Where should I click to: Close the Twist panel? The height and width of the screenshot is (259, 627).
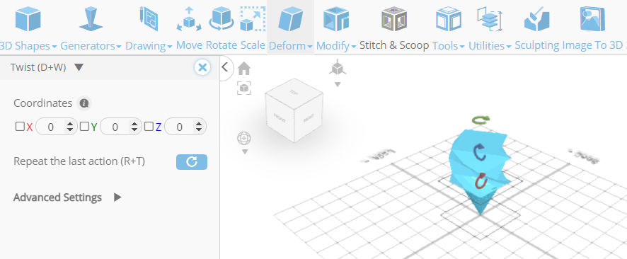[202, 67]
